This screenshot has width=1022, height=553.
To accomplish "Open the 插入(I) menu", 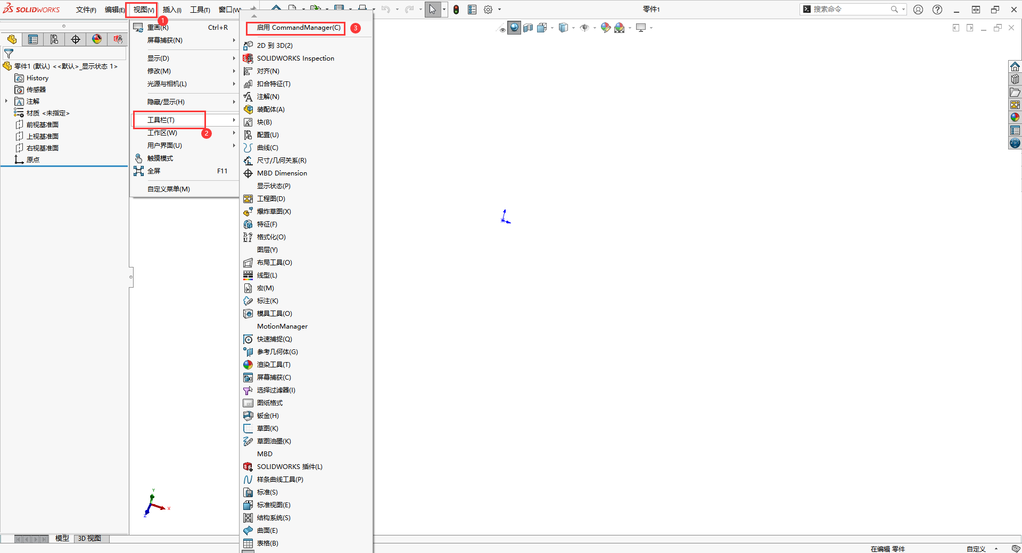I will pyautogui.click(x=171, y=10).
